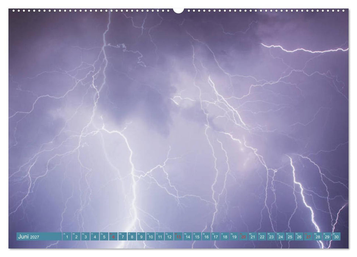The width and height of the screenshot is (357, 257).
Task: Select day 23 in the date strip
Action: [271, 236]
